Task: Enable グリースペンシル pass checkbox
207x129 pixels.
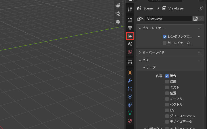Action: [x=167, y=116]
